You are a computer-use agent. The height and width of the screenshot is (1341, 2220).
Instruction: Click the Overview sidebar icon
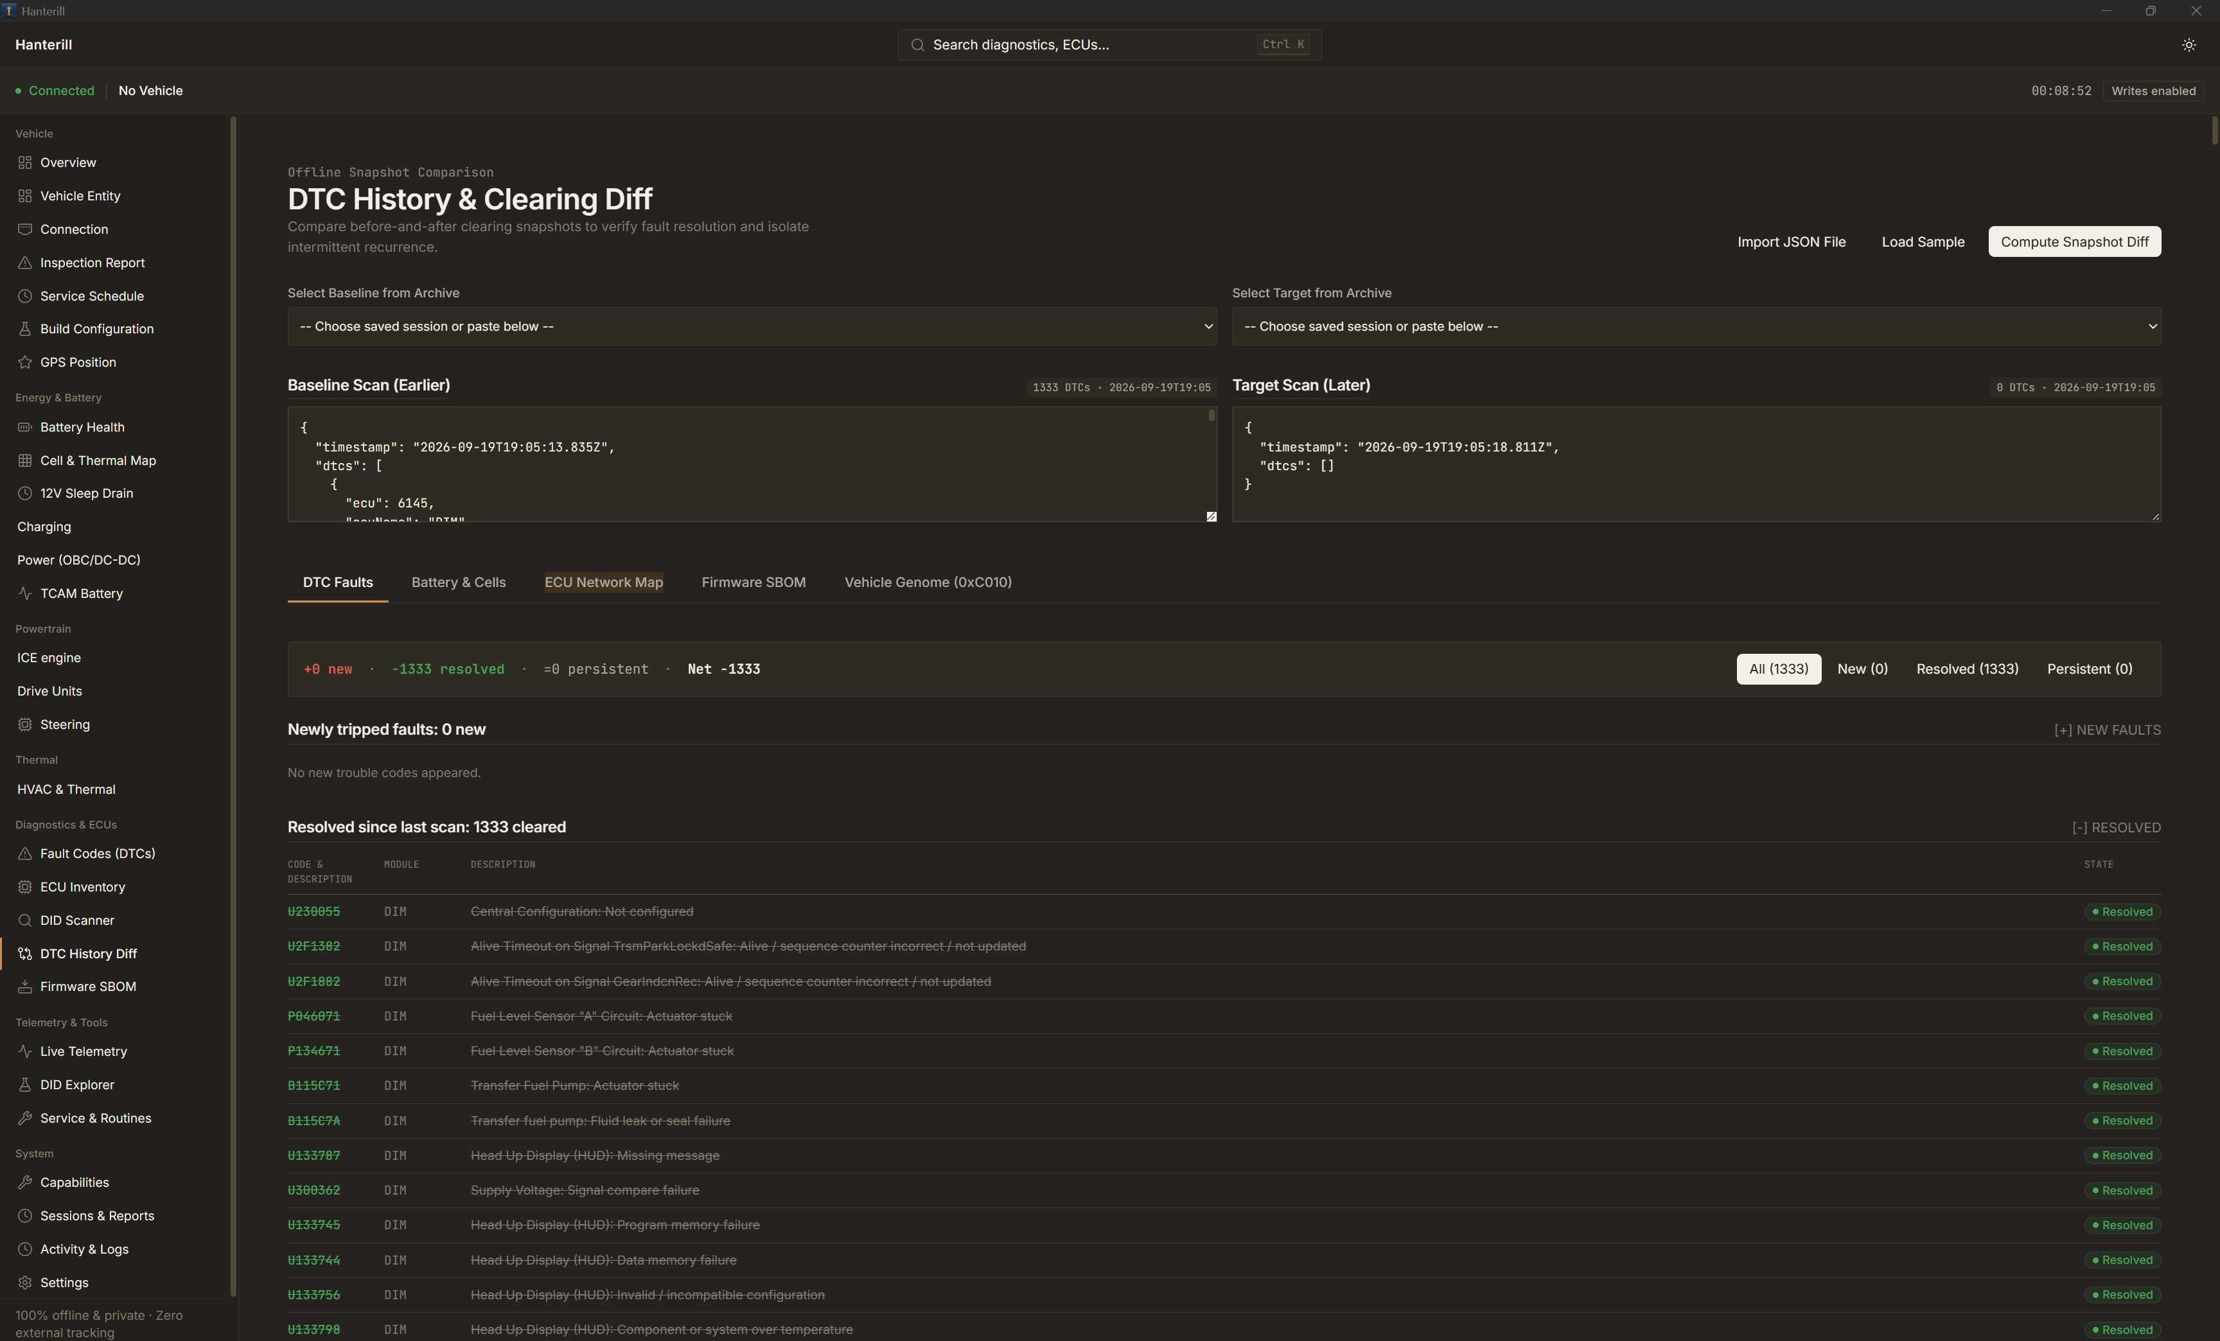25,163
